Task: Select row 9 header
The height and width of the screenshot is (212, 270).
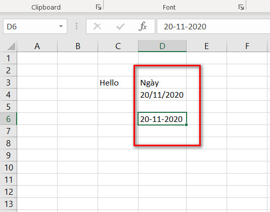Action: [8, 155]
